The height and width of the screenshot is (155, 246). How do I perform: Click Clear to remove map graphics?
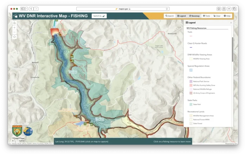(217, 16)
